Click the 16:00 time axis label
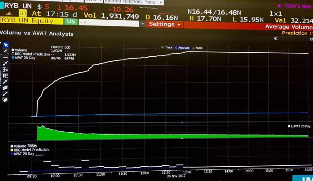 (309, 170)
